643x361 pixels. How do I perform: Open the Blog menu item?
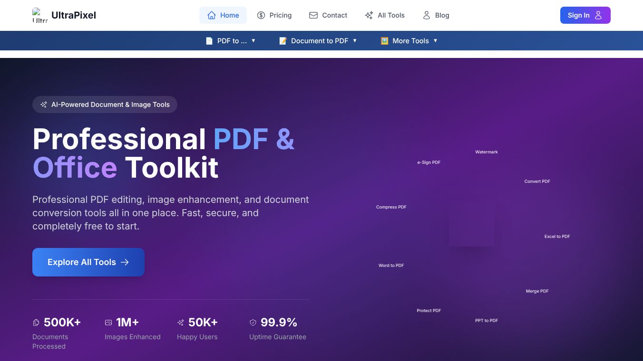click(436, 15)
